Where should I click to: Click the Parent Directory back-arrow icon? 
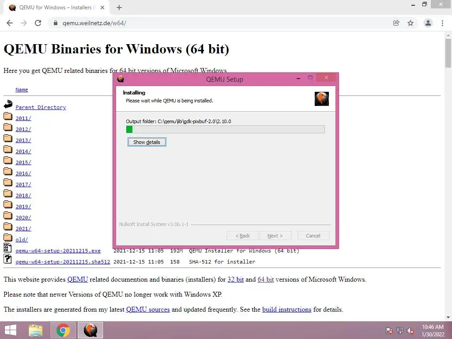[8, 104]
